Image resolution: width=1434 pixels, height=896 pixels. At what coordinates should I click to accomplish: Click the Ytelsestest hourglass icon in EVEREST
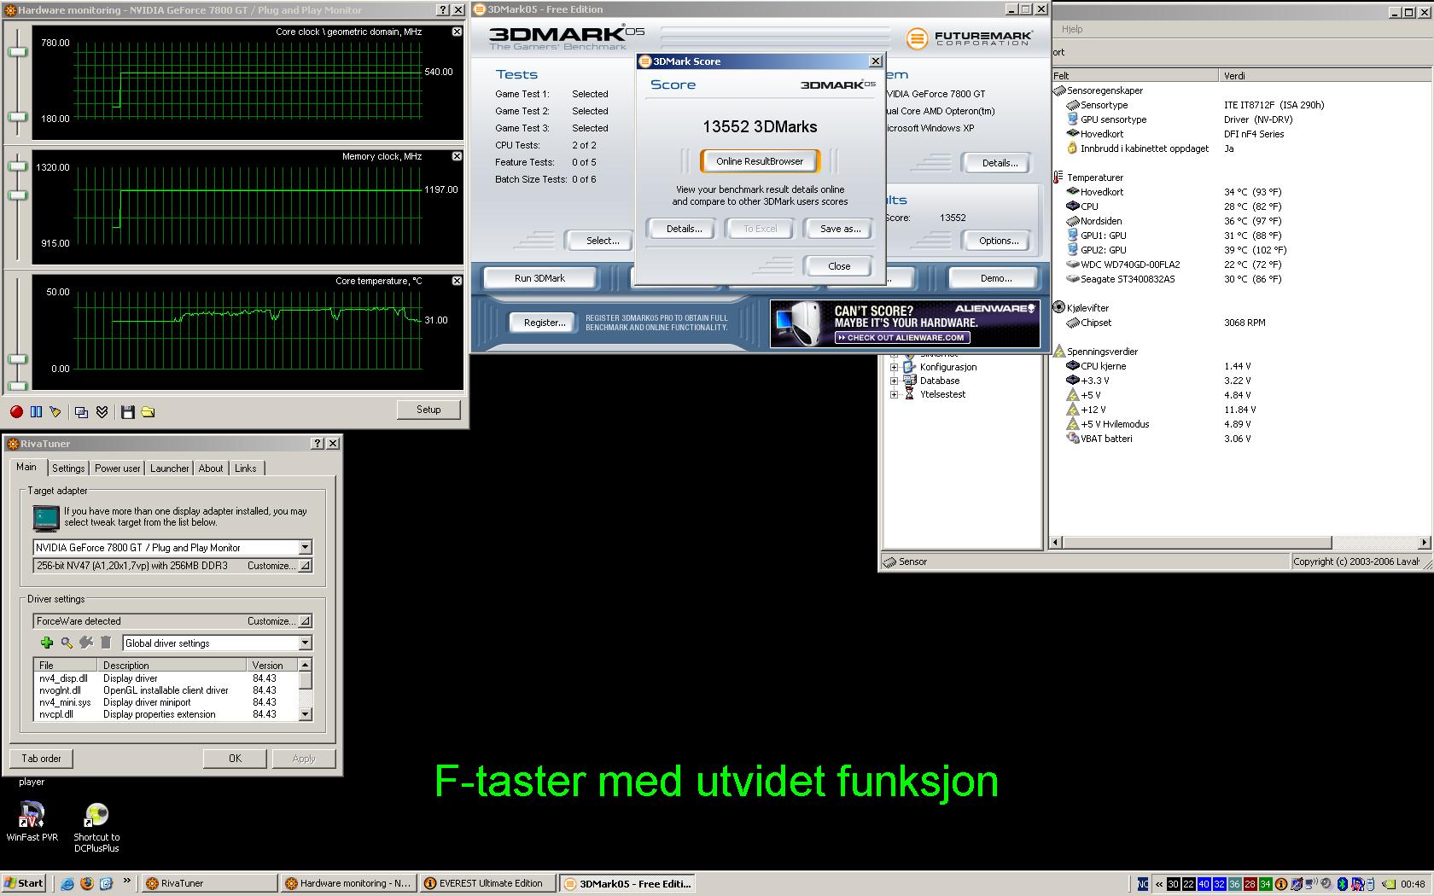pyautogui.click(x=910, y=394)
